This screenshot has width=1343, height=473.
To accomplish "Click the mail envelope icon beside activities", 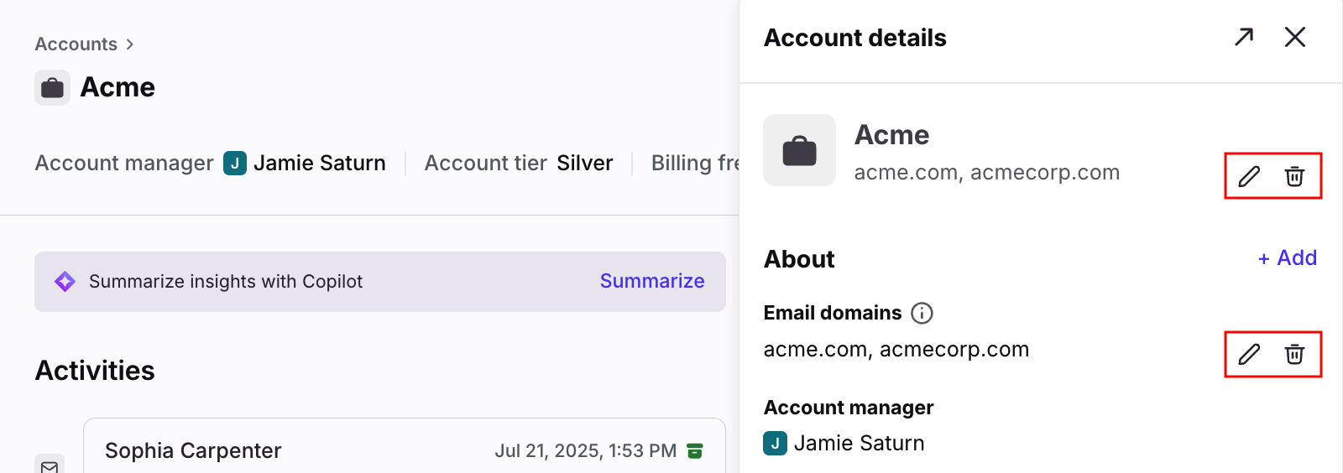I will point(50,465).
